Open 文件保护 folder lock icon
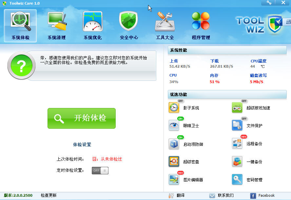The width and height of the screenshot is (291, 200). [237, 125]
